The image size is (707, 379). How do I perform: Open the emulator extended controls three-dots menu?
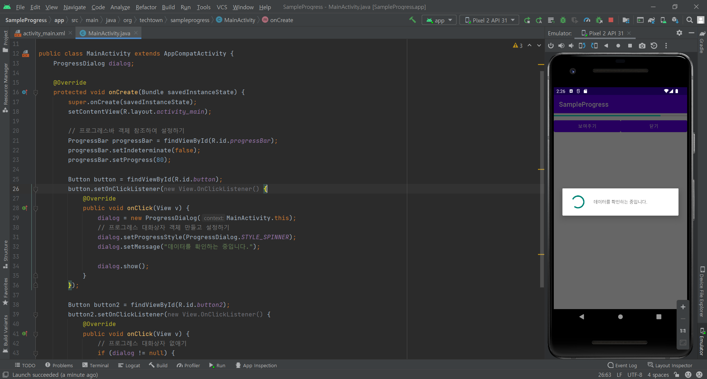[666, 46]
